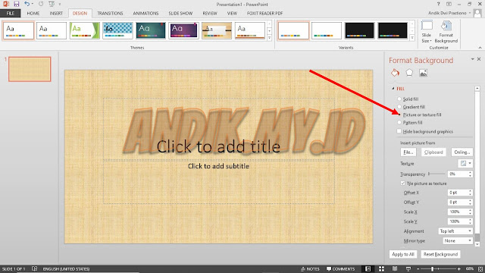This screenshot has width=485, height=273.
Task: Collapse the Fill section triangle
Action: pos(393,89)
